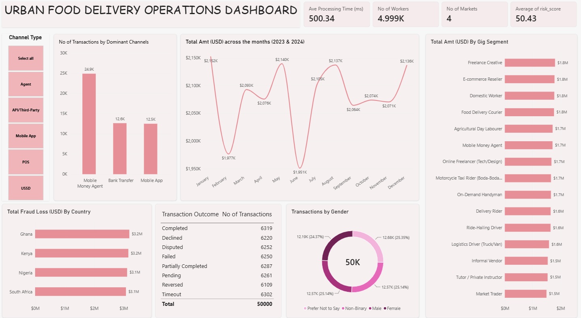Click the $1,951K June data label
Screen dimensions: 581x318
[300, 172]
